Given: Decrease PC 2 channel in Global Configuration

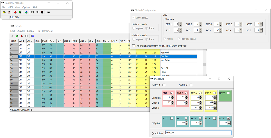Looking at the screenshot, I should coord(200,31).
